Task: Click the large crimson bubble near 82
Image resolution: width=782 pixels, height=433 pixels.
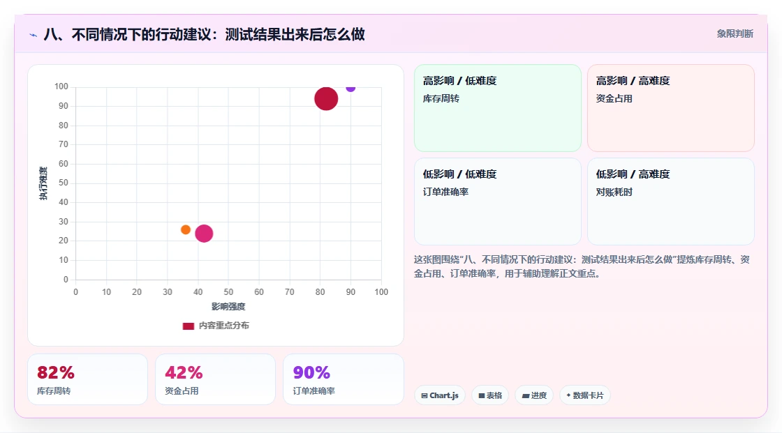Action: pos(326,98)
